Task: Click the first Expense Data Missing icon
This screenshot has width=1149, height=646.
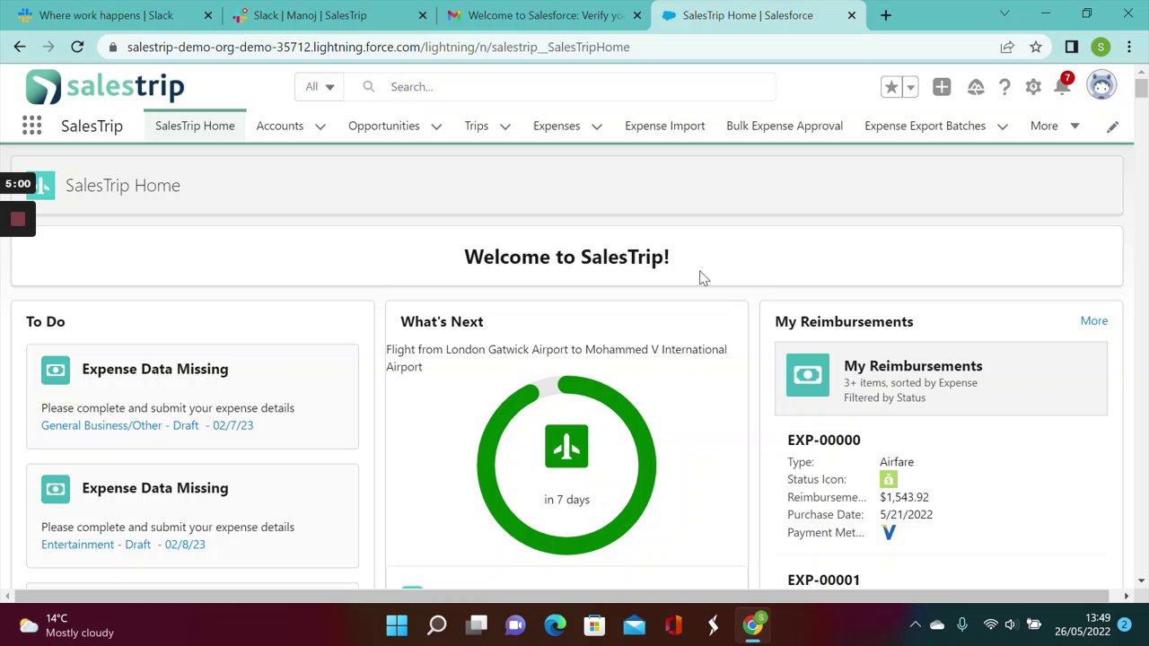Action: click(56, 370)
